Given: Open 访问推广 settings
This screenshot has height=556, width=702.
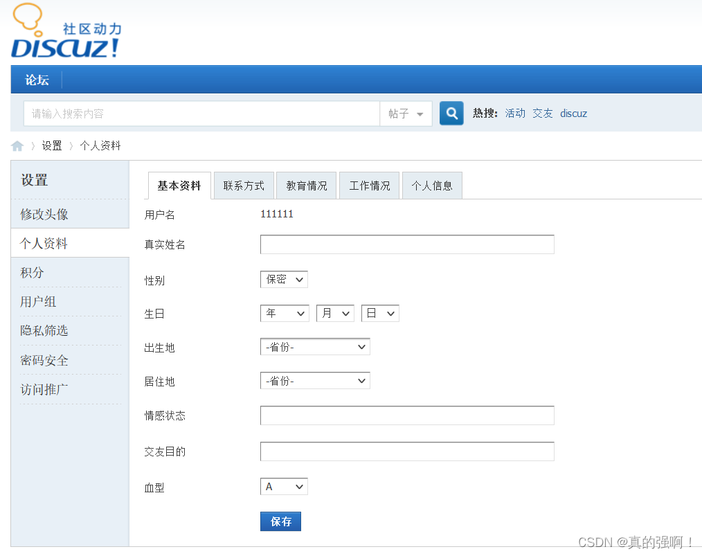Looking at the screenshot, I should point(44,388).
